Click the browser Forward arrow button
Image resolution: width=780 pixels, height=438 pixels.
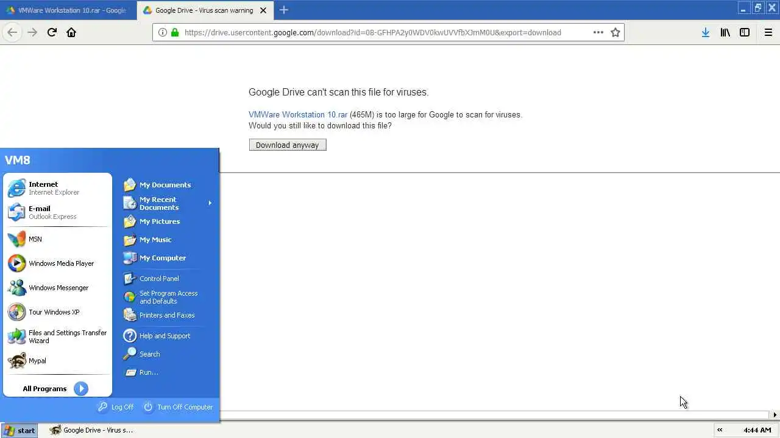32,32
